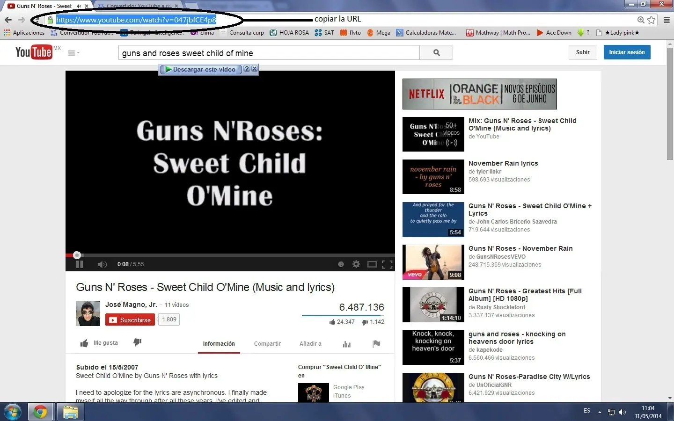
Task: Click the bookmark star icon in address bar
Action: [651, 20]
